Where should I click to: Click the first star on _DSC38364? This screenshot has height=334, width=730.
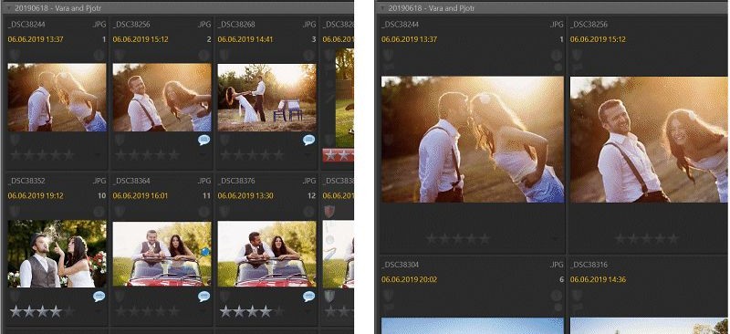pos(120,311)
